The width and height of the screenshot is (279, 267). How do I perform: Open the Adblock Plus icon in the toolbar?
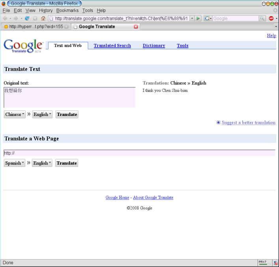coord(272,19)
